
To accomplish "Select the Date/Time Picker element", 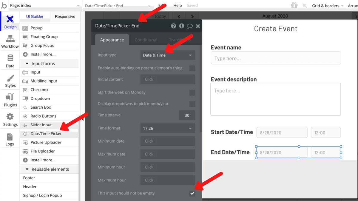I will [x=50, y=134].
